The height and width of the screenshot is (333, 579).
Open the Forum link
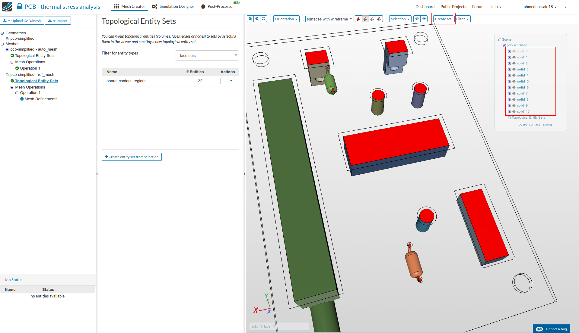coord(478,7)
